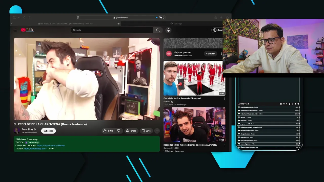Subscribe to AuronPlay
The width and height of the screenshot is (324, 182).
coord(48,131)
